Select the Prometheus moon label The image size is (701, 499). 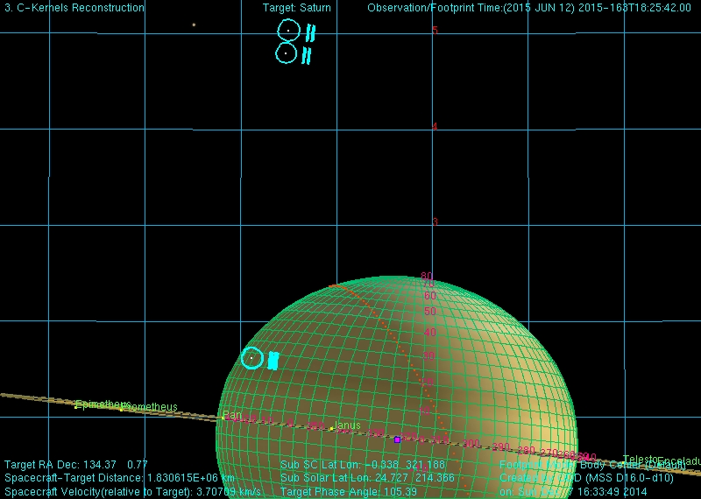coord(151,407)
